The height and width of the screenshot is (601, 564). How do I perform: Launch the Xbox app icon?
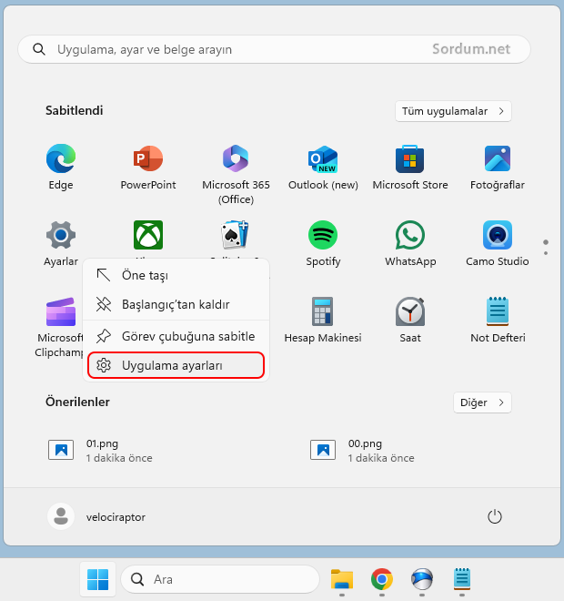(148, 235)
